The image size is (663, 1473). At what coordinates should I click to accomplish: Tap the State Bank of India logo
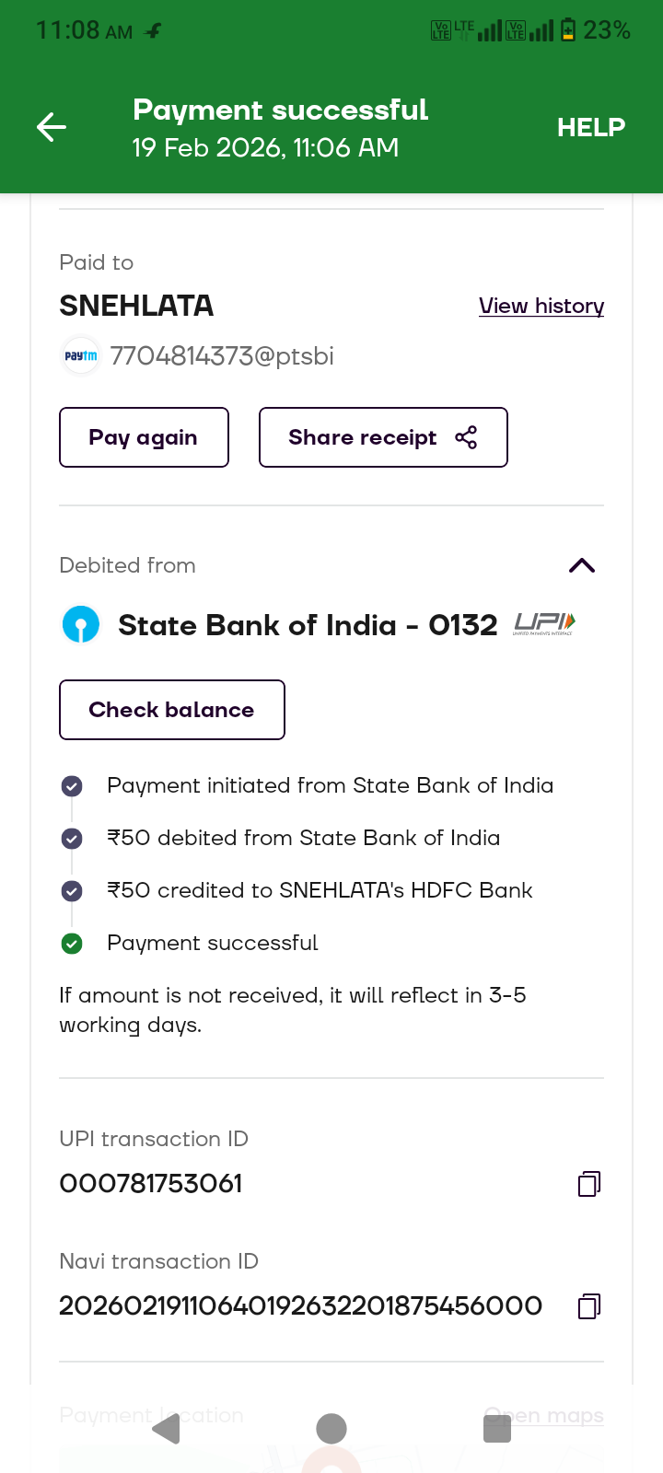(81, 625)
